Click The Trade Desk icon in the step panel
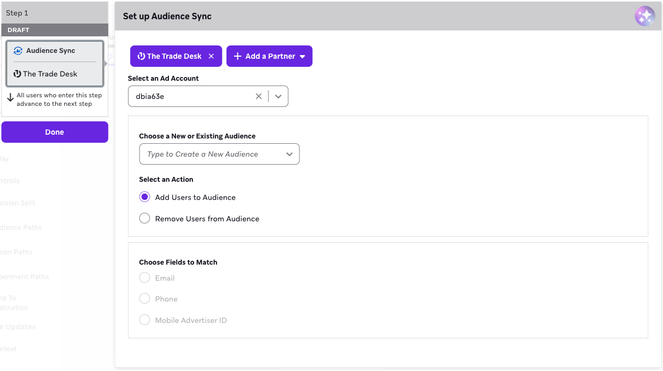Image resolution: width=663 pixels, height=371 pixels. (x=17, y=74)
